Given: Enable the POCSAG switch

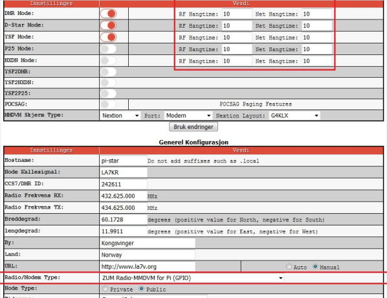Looking at the screenshot, I should [108, 104].
